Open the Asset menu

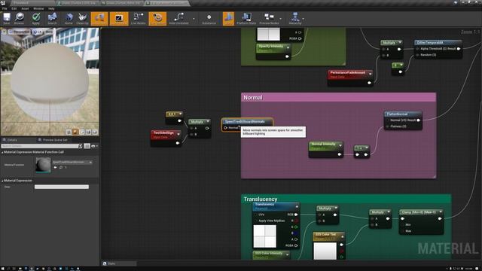25,8
